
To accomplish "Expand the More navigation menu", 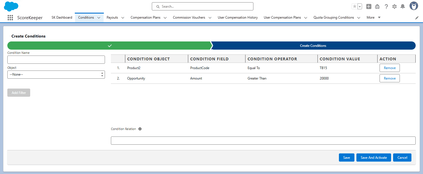I will (x=373, y=17).
